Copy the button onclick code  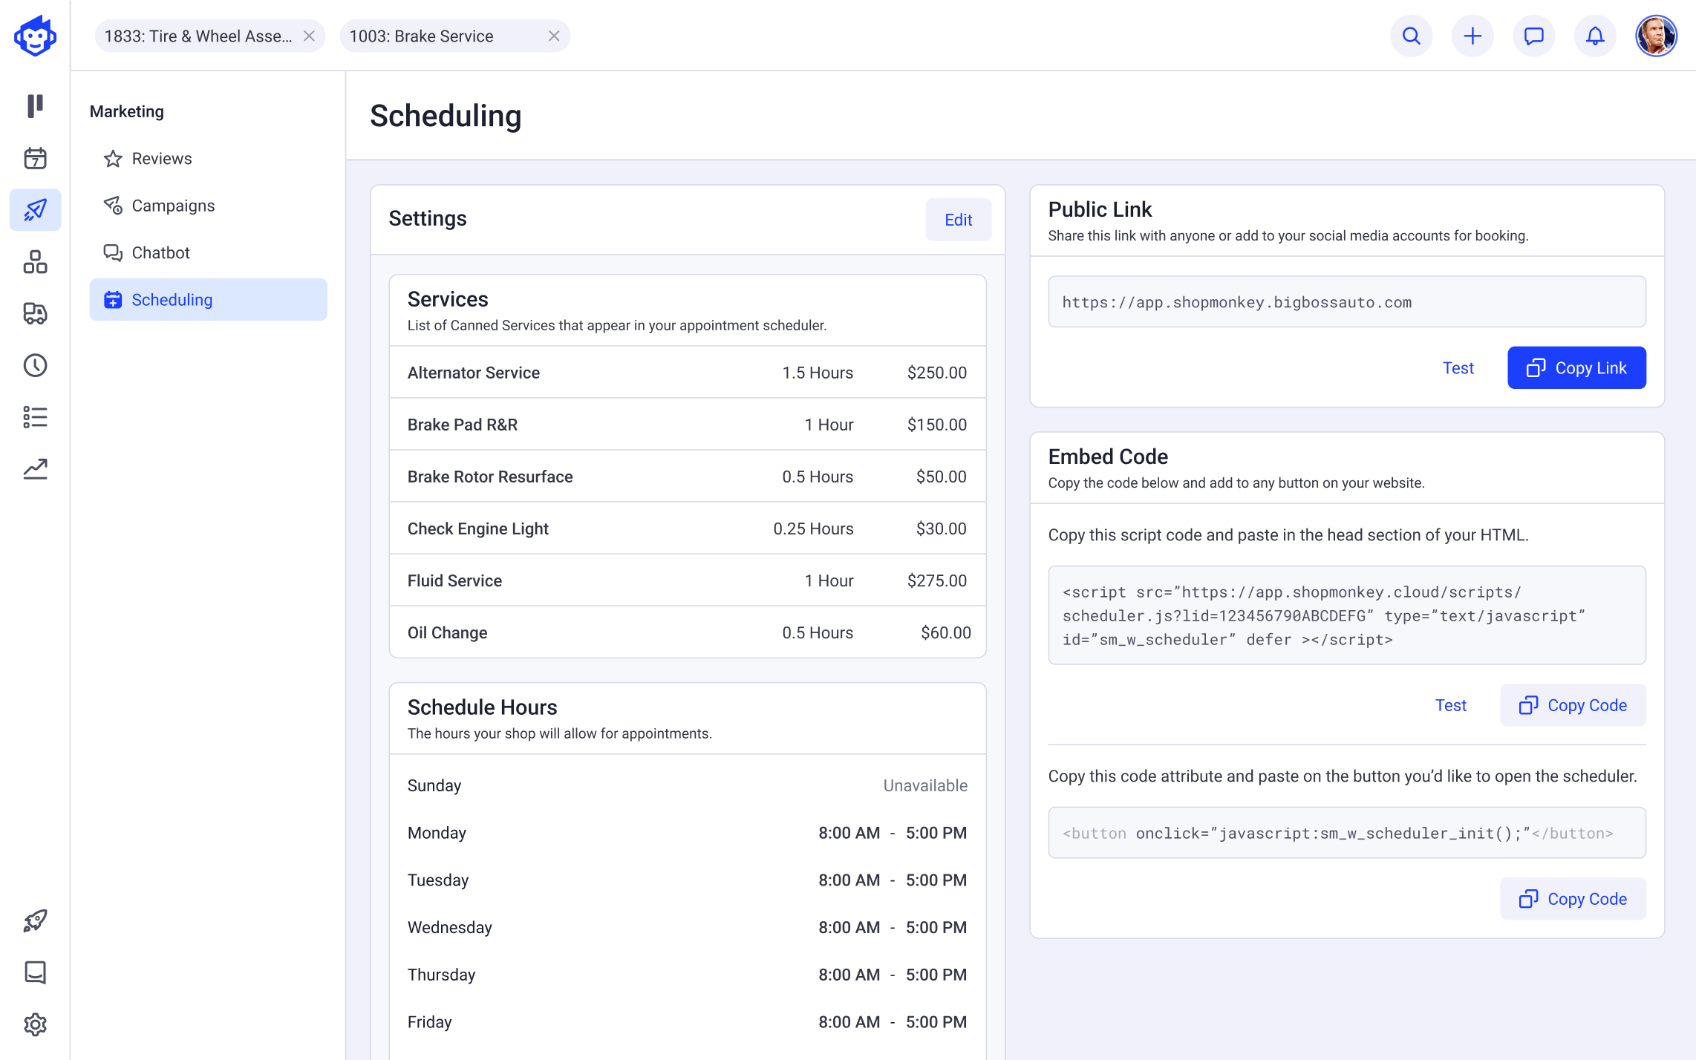tap(1573, 899)
